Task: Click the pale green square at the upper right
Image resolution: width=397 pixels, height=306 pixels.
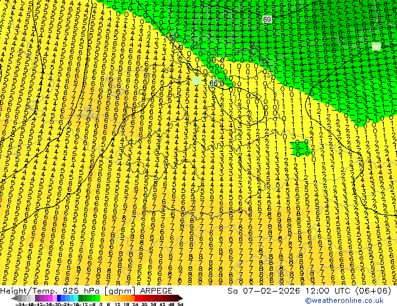Action: (x=376, y=47)
